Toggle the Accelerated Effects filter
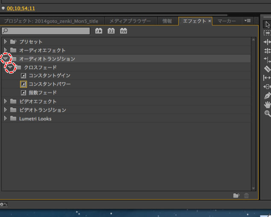Viewport: 271px width, 217px height. [99, 31]
